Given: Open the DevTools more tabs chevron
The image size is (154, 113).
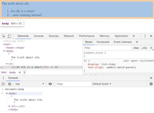Looking at the screenshot, I should point(134,36).
